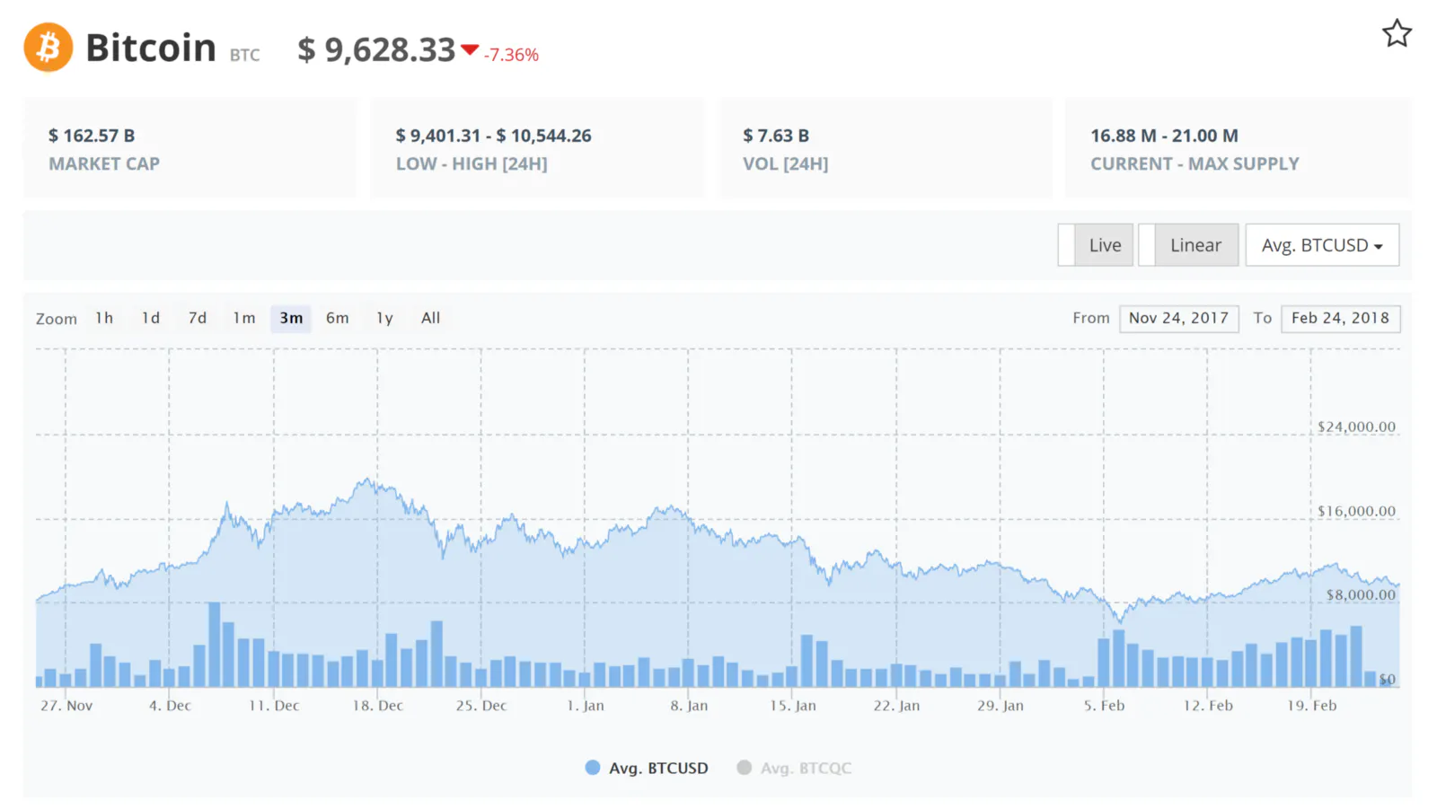Click the Feb 24, 2018 date field
This screenshot has width=1437, height=809.
pyautogui.click(x=1340, y=318)
